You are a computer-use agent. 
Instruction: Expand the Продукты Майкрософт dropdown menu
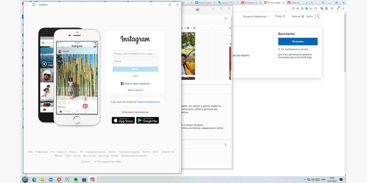coord(256,16)
